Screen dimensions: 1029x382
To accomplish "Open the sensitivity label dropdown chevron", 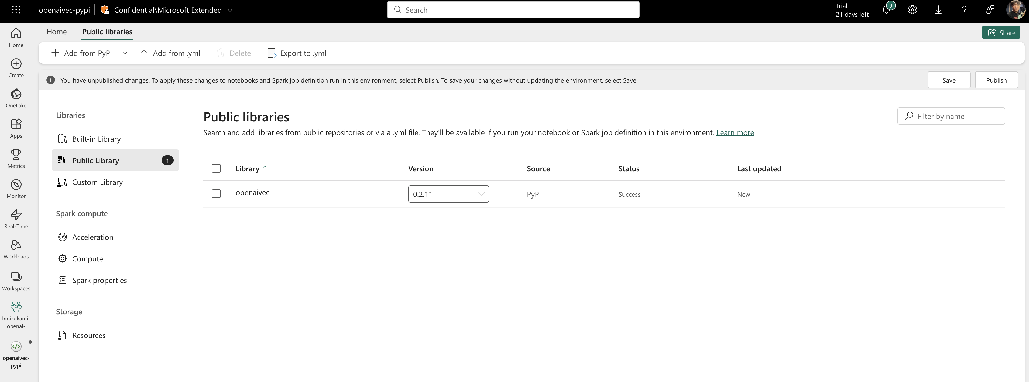I will pyautogui.click(x=230, y=11).
